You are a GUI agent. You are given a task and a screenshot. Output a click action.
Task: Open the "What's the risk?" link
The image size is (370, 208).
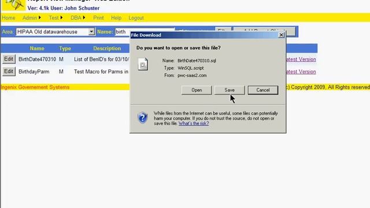pos(194,123)
